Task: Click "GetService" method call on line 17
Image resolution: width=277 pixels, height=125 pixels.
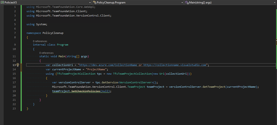Action: point(110,83)
